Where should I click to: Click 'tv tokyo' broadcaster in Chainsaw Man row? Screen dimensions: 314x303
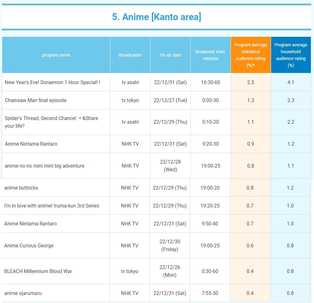point(130,100)
